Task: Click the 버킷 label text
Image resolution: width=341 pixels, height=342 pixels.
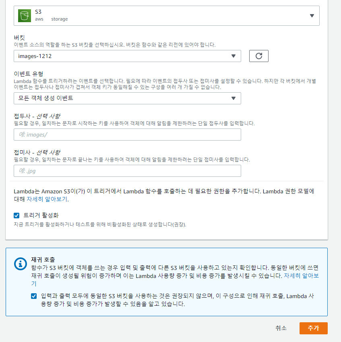Action: 19,38
